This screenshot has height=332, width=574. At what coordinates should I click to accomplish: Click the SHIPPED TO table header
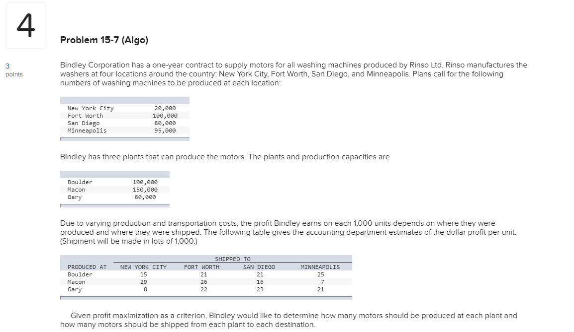(x=233, y=259)
